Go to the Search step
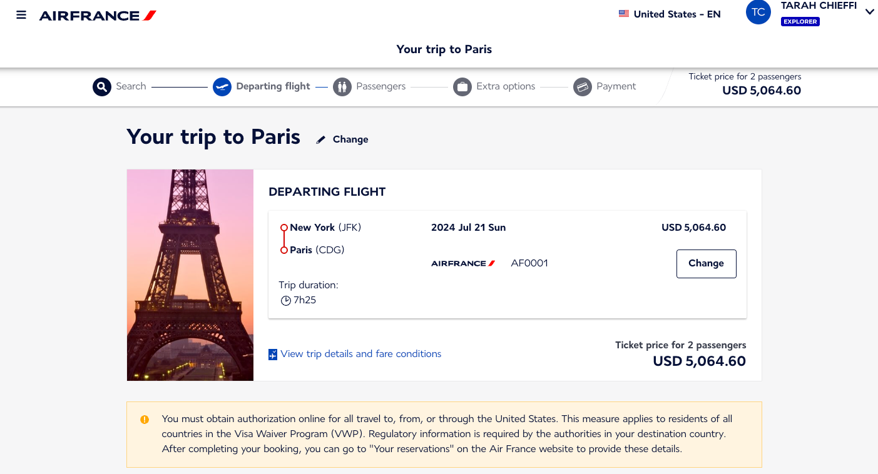Viewport: 878px width, 474px height. [x=131, y=86]
